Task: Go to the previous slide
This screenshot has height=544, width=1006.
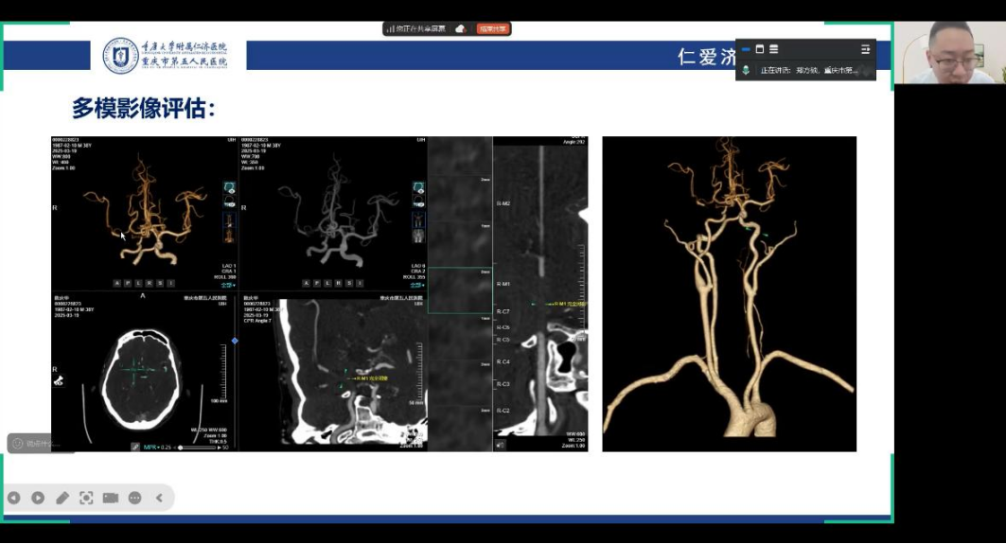Action: point(14,498)
